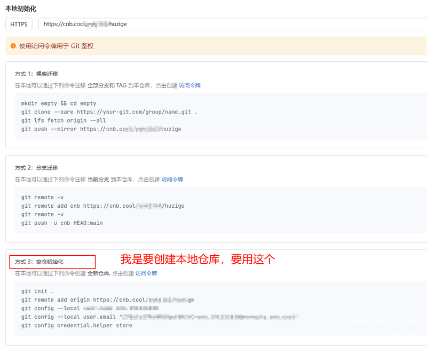Select the 方式 1：裸库迁移 heading

click(x=36, y=74)
